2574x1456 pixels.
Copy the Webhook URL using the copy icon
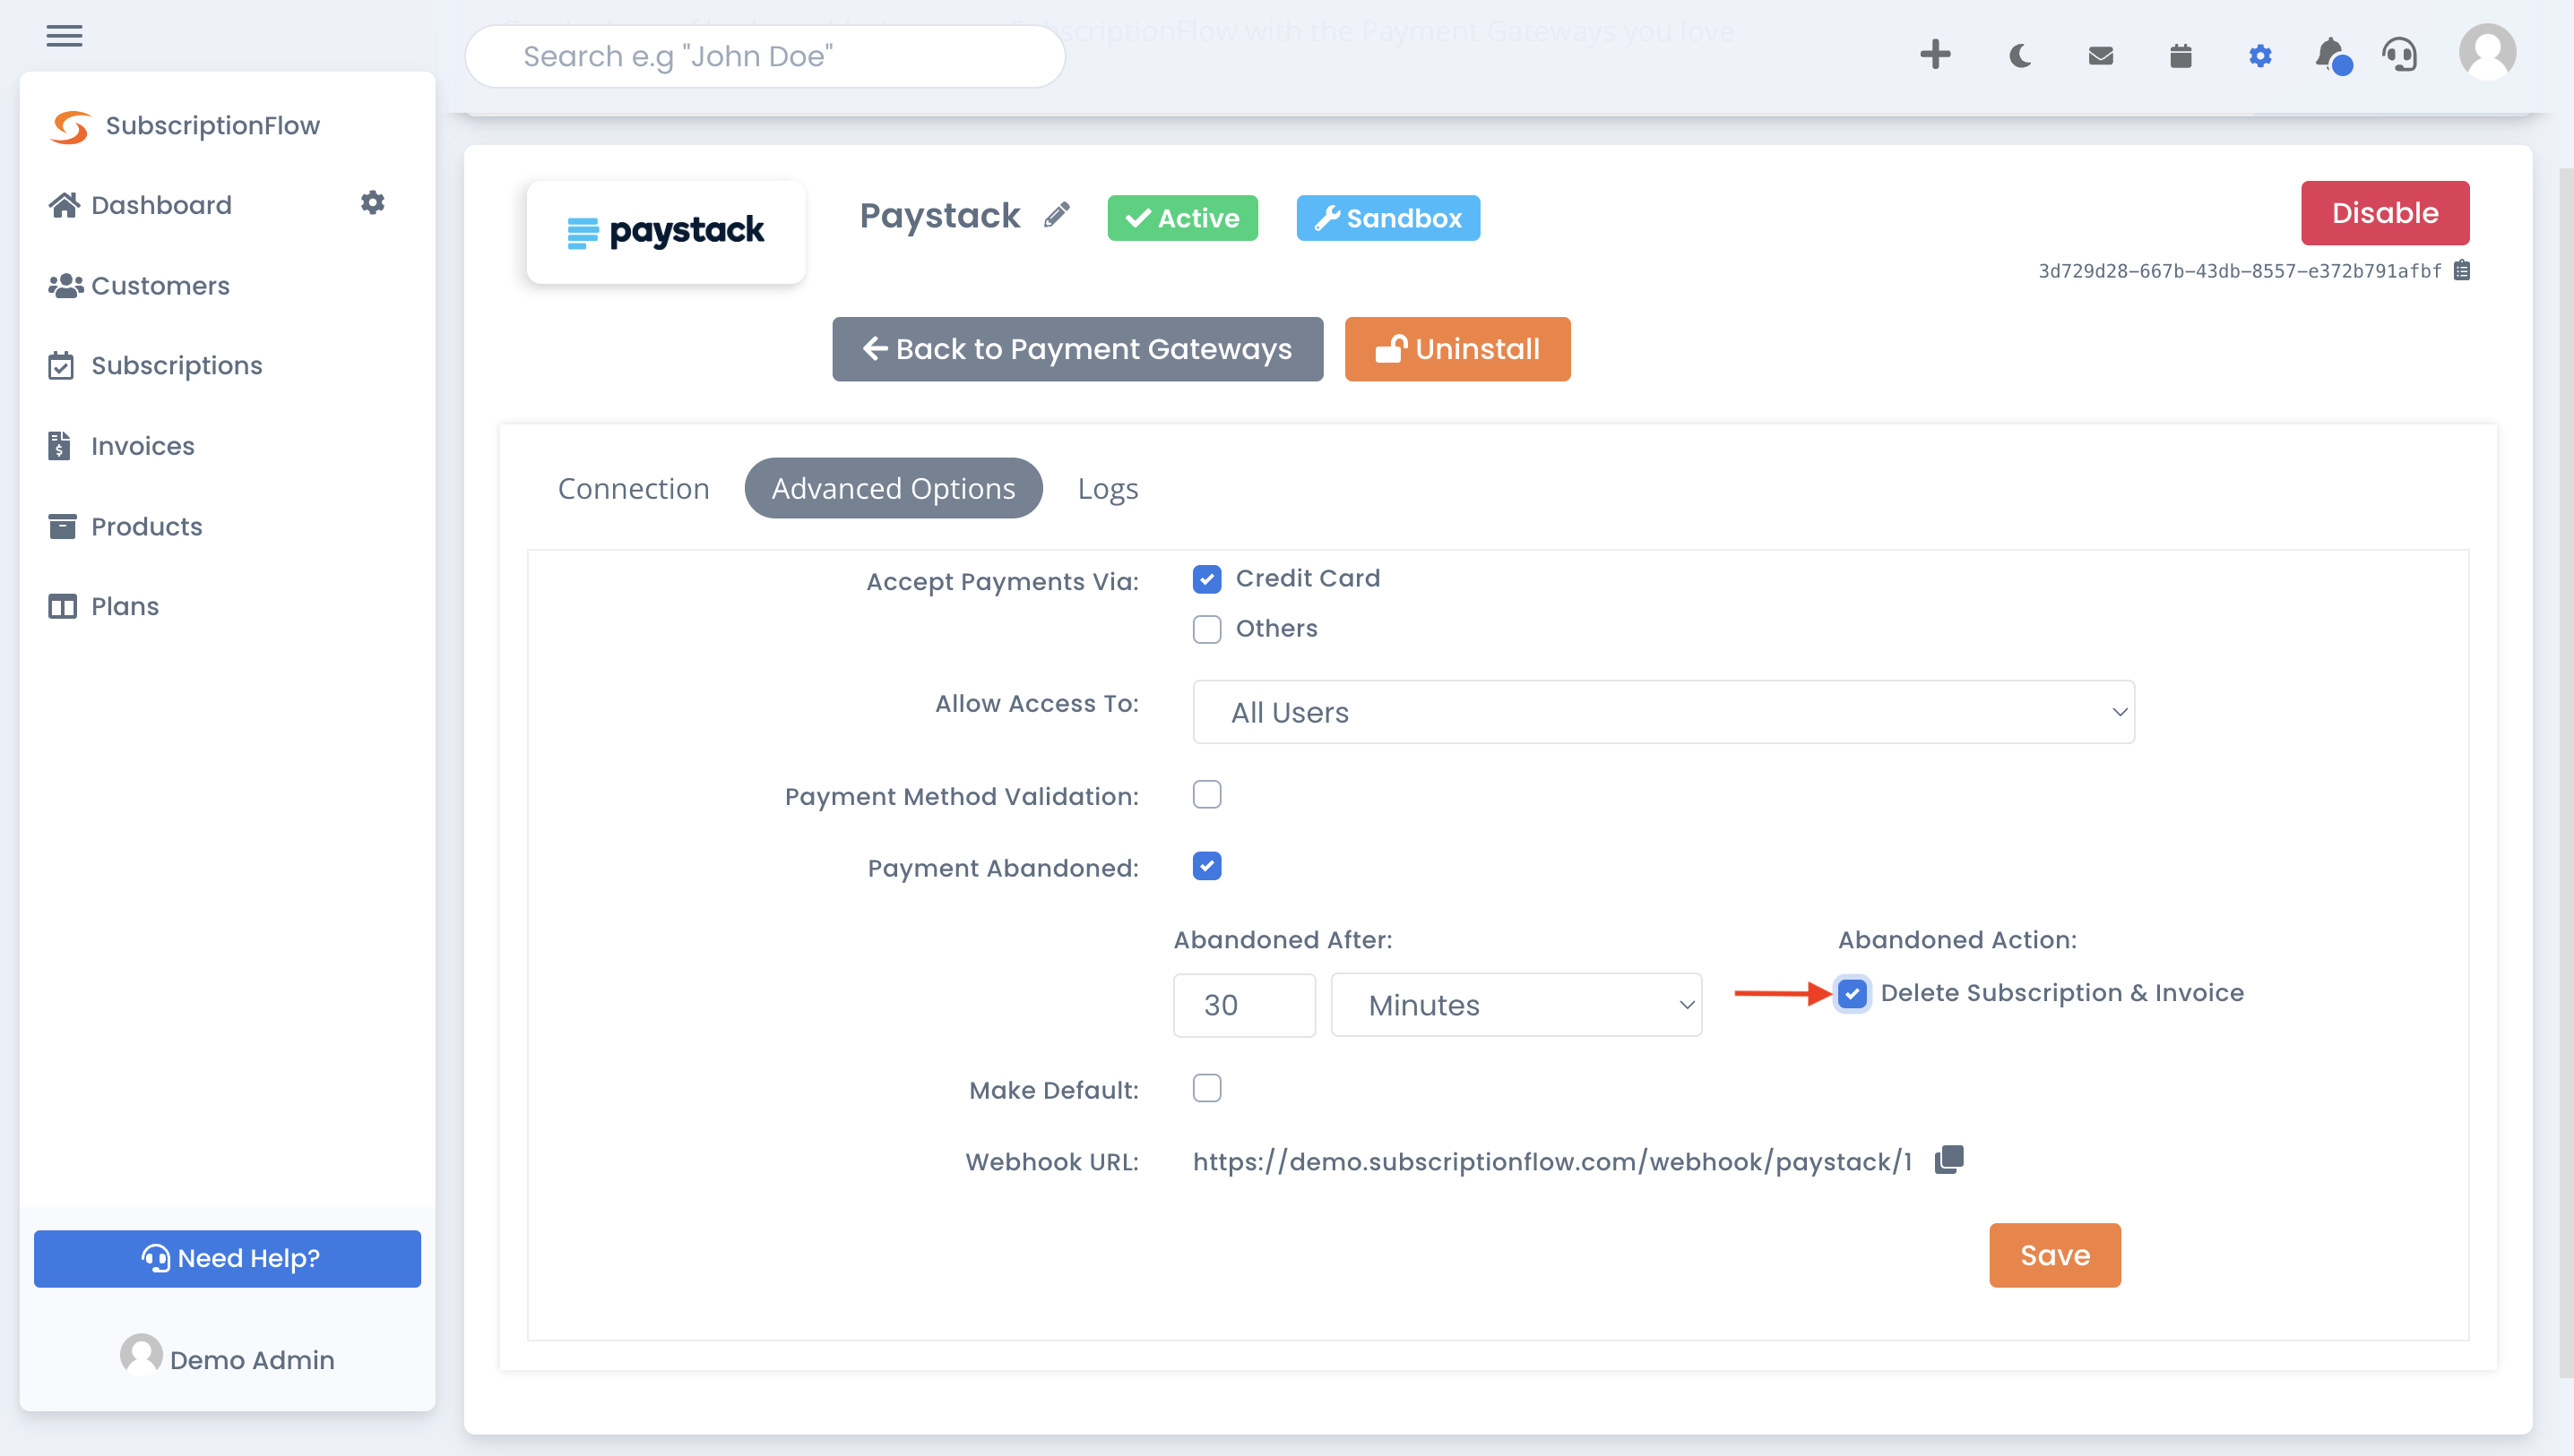pos(1949,1160)
